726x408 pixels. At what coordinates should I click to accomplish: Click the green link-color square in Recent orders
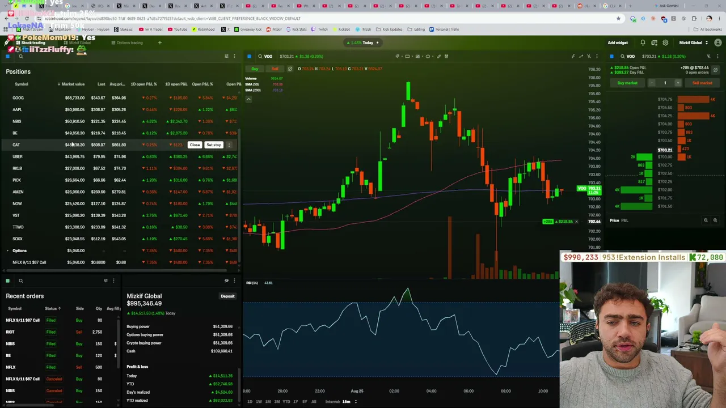[x=7, y=280]
